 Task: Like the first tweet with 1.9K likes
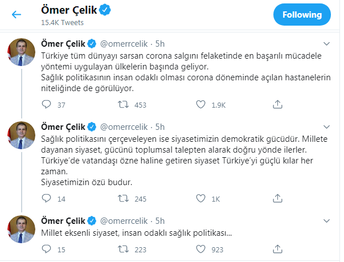click(200, 105)
